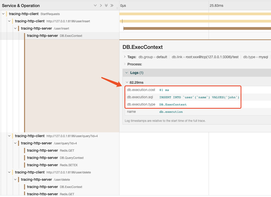Image resolution: width=271 pixels, height=197 pixels.
Task: Collapse the tracing-http-server /user/insert chevron
Action: click(x=15, y=28)
